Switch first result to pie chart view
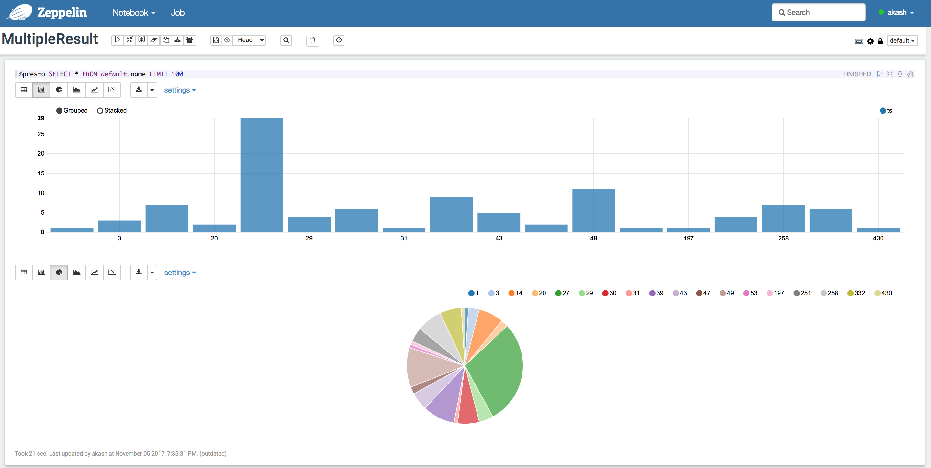Viewport: 931px width, 468px height. (59, 90)
